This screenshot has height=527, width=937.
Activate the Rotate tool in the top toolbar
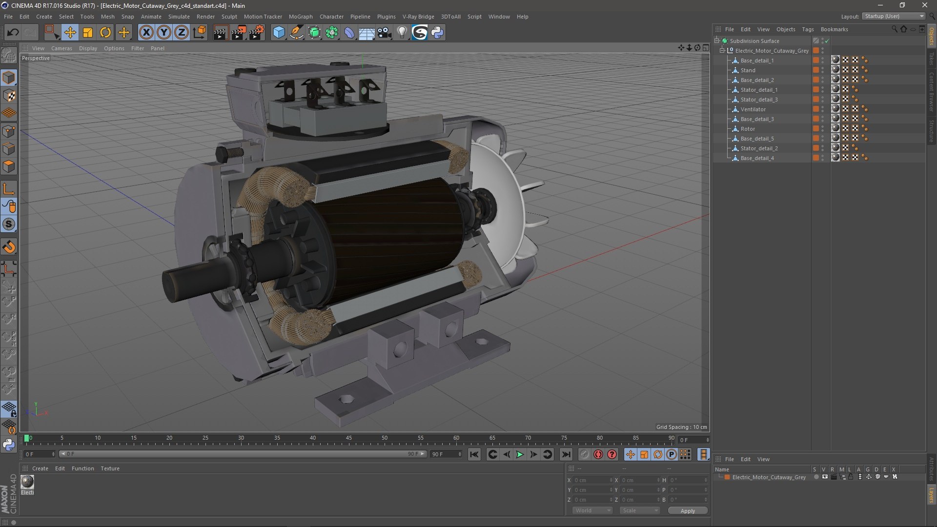(x=105, y=33)
